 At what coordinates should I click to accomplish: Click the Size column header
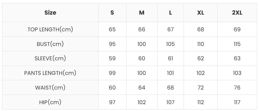tap(50, 13)
